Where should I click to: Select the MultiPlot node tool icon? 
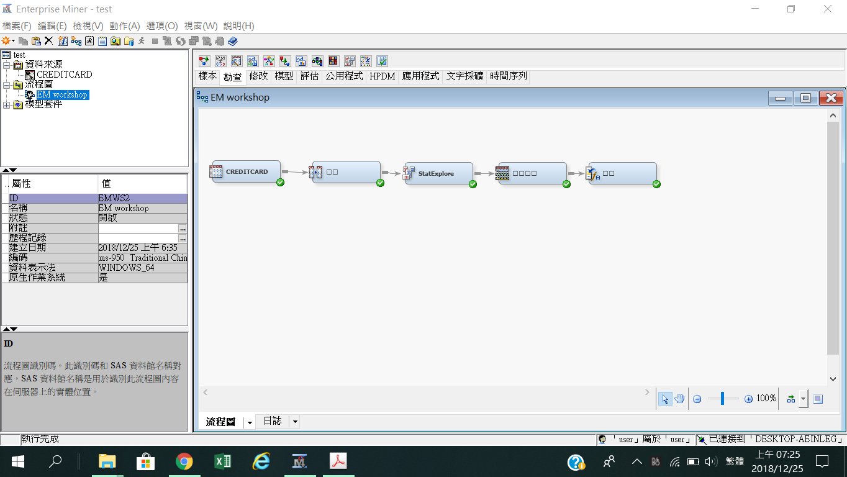(301, 61)
